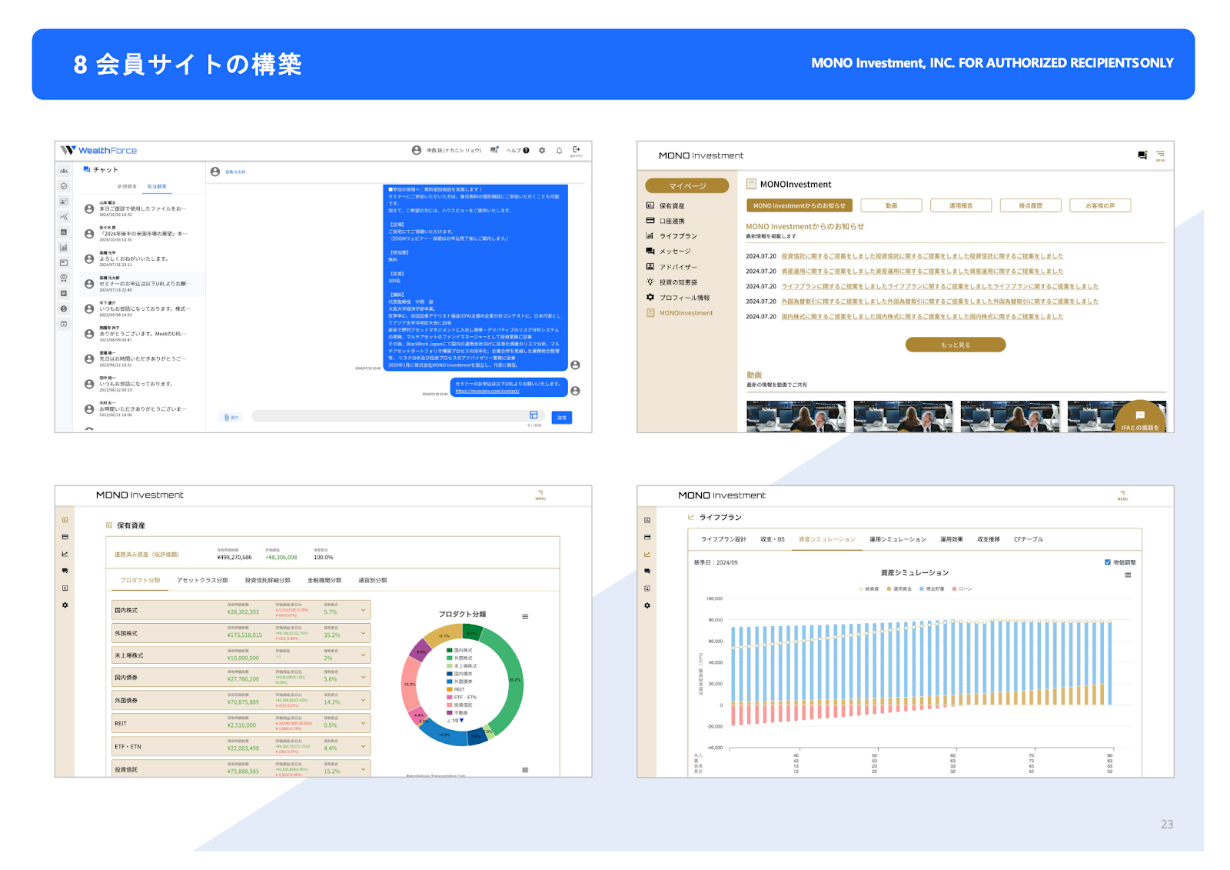Select 投資の知恵袋 in マイページ sidebar
This screenshot has width=1230, height=870.
tap(672, 282)
